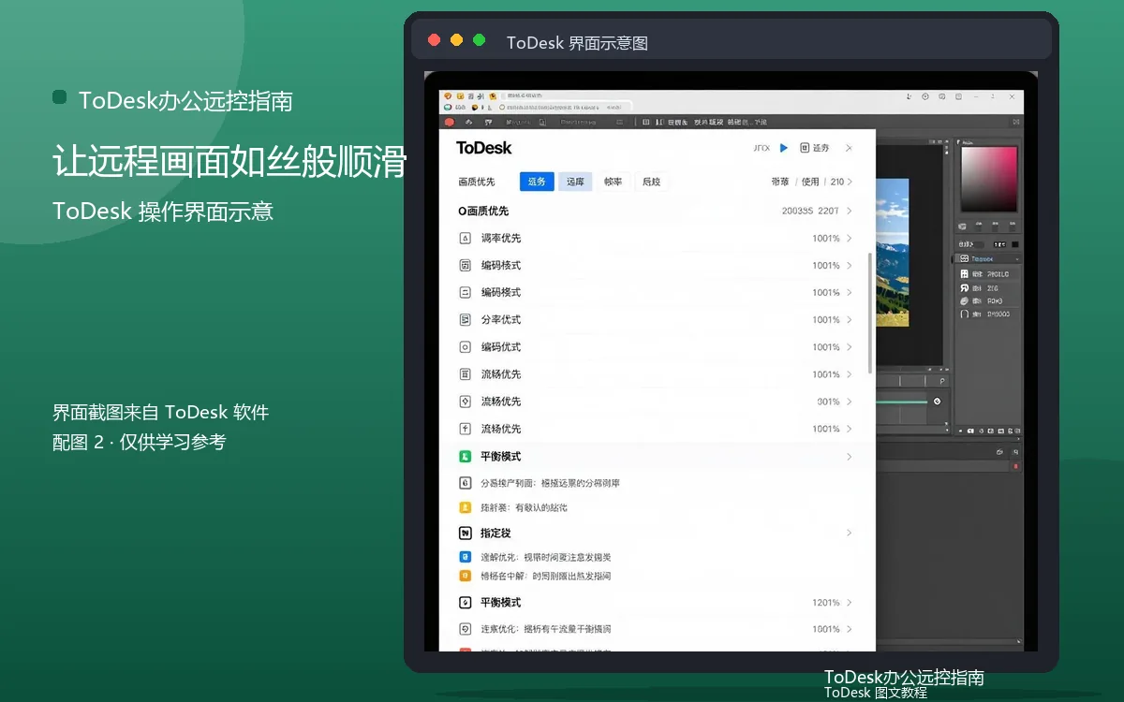The height and width of the screenshot is (702, 1124).
Task: Expand the green 平衡模式 section chevron
Action: coord(850,457)
